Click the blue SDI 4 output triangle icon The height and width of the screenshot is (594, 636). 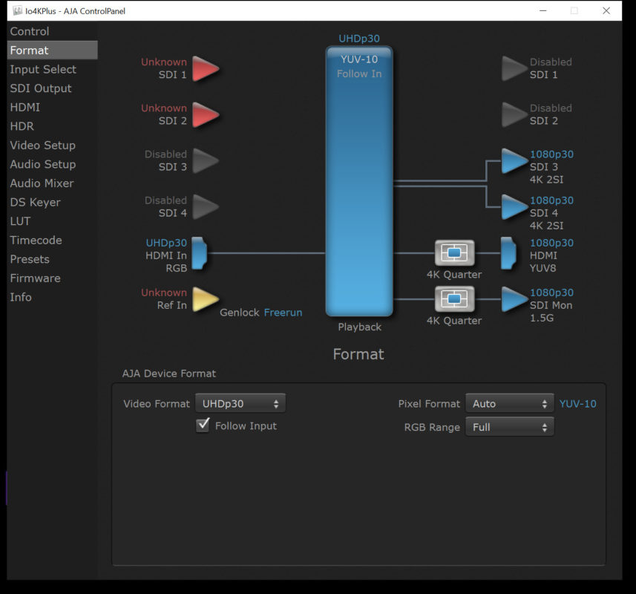pyautogui.click(x=514, y=207)
